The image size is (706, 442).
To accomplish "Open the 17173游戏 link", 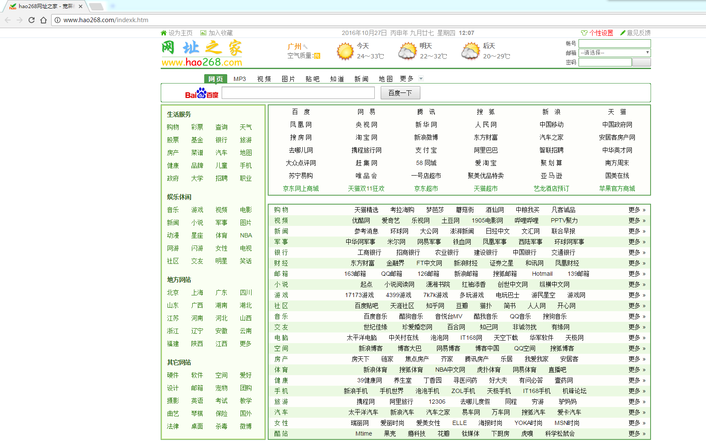I will point(359,295).
